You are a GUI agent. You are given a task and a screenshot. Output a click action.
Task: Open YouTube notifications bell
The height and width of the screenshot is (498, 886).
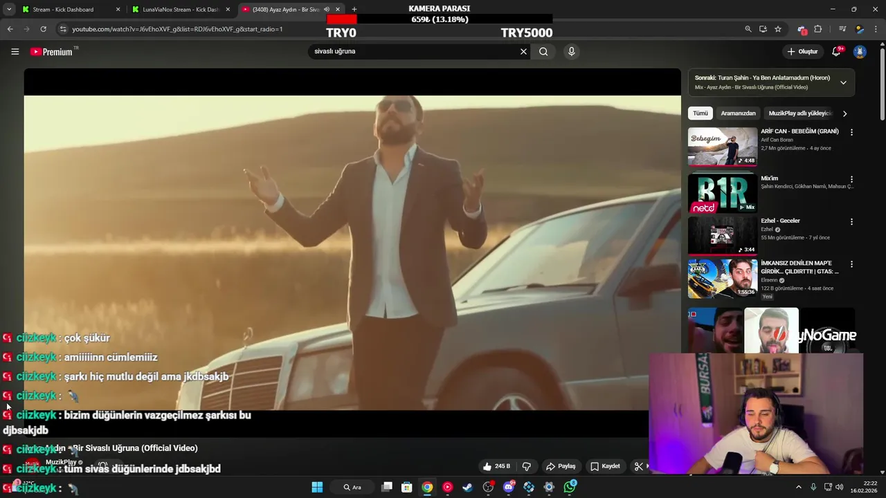point(836,51)
